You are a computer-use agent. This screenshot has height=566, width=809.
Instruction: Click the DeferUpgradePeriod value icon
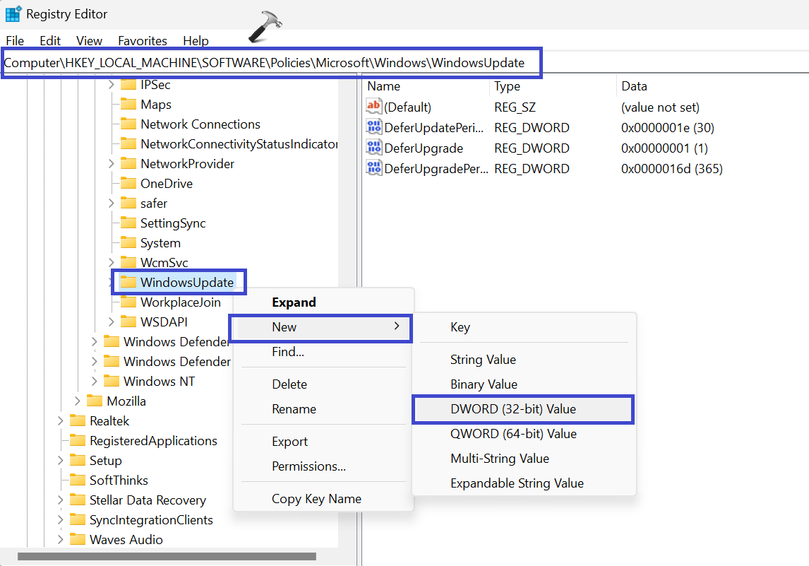[x=373, y=168]
